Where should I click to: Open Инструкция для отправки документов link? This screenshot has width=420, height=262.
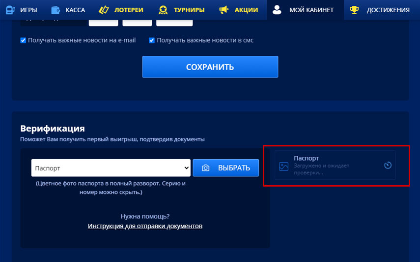click(145, 226)
